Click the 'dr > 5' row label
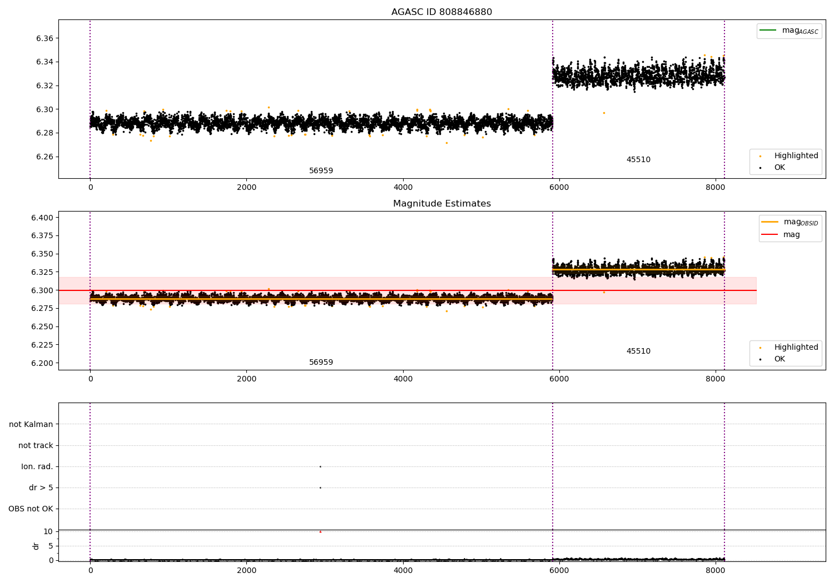This screenshot has width=834, height=583. 41,488
